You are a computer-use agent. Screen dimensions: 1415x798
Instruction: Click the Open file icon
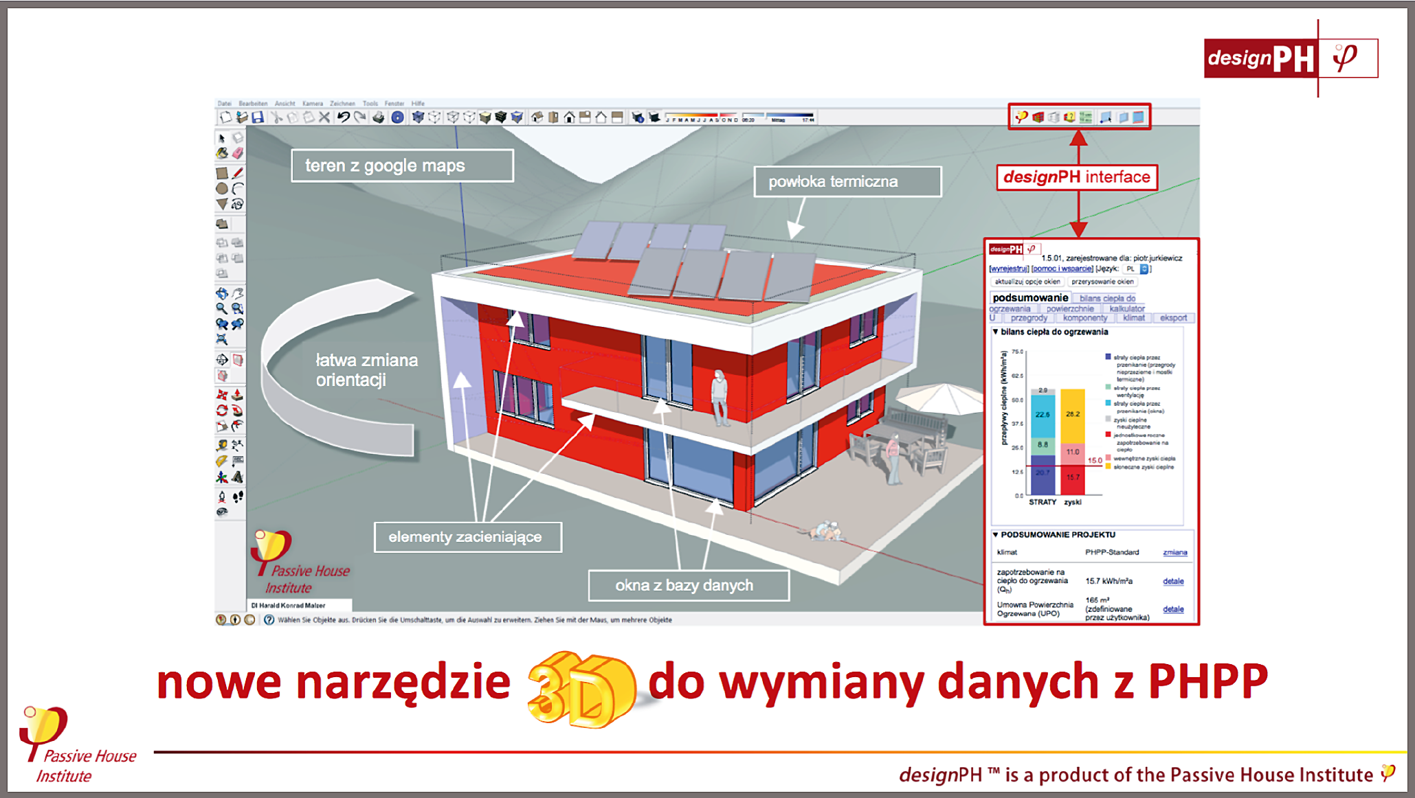point(242,117)
